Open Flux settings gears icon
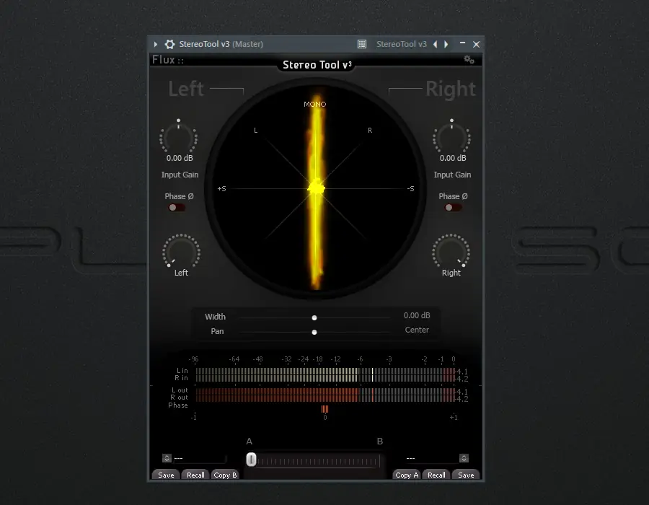This screenshot has width=649, height=505. (x=469, y=60)
